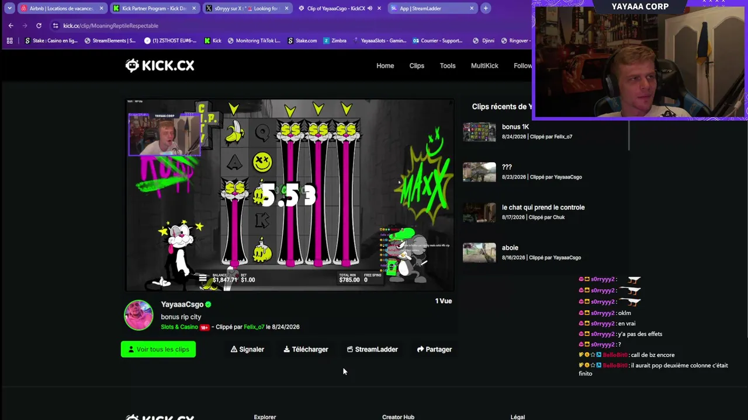Close the Clip of YayaaaCsgo tab
748x420 pixels.
[x=379, y=8]
